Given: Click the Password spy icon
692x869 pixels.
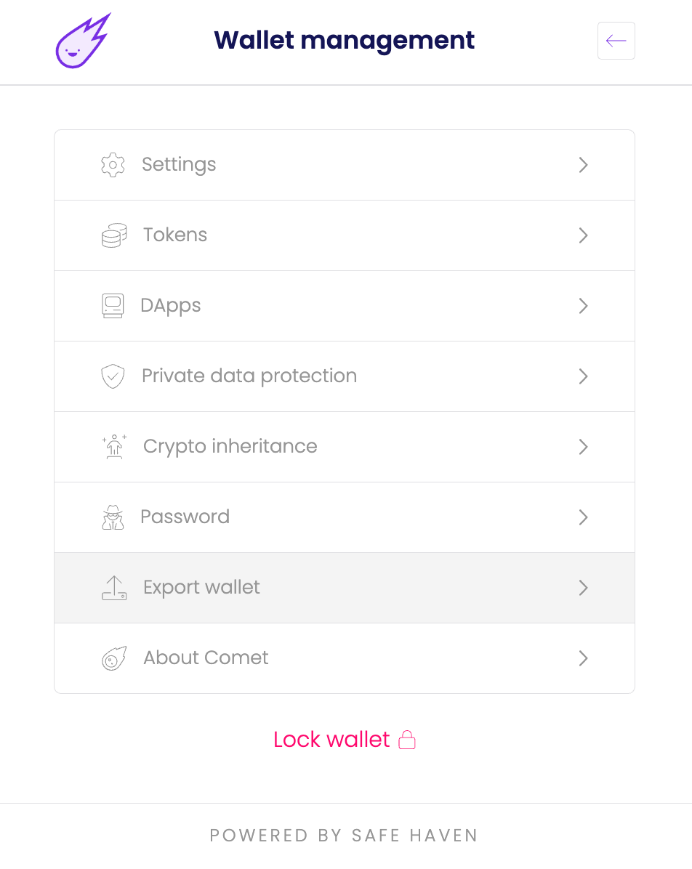Looking at the screenshot, I should click(x=113, y=517).
